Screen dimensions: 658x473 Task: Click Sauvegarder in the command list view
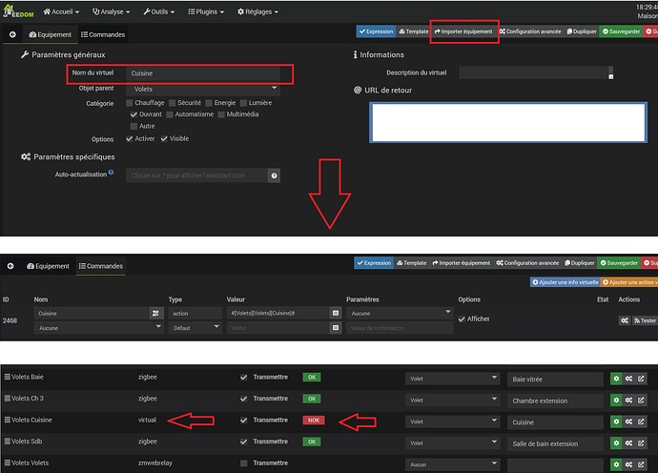pos(619,263)
